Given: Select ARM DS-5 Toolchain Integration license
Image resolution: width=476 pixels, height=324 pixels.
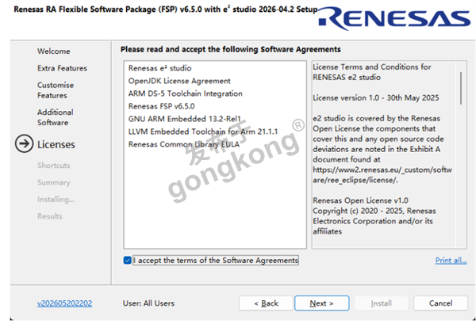Looking at the screenshot, I should point(185,93).
